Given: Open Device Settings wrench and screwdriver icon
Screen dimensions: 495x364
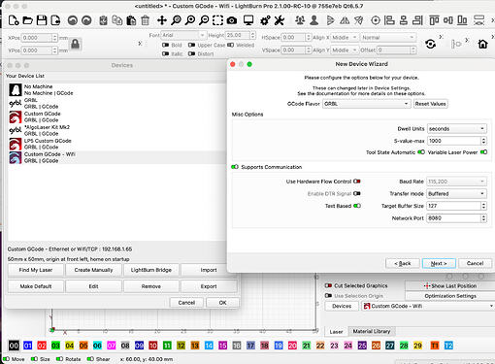Looking at the screenshot, I should [x=280, y=20].
